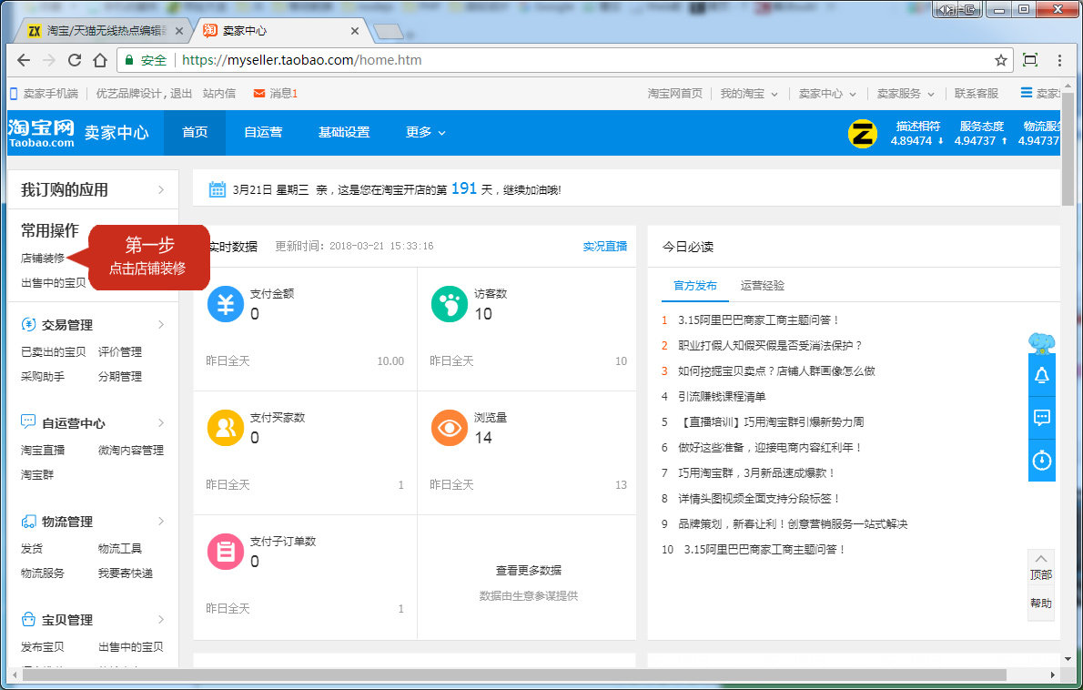Expand 自运营中心 section arrow

point(161,422)
